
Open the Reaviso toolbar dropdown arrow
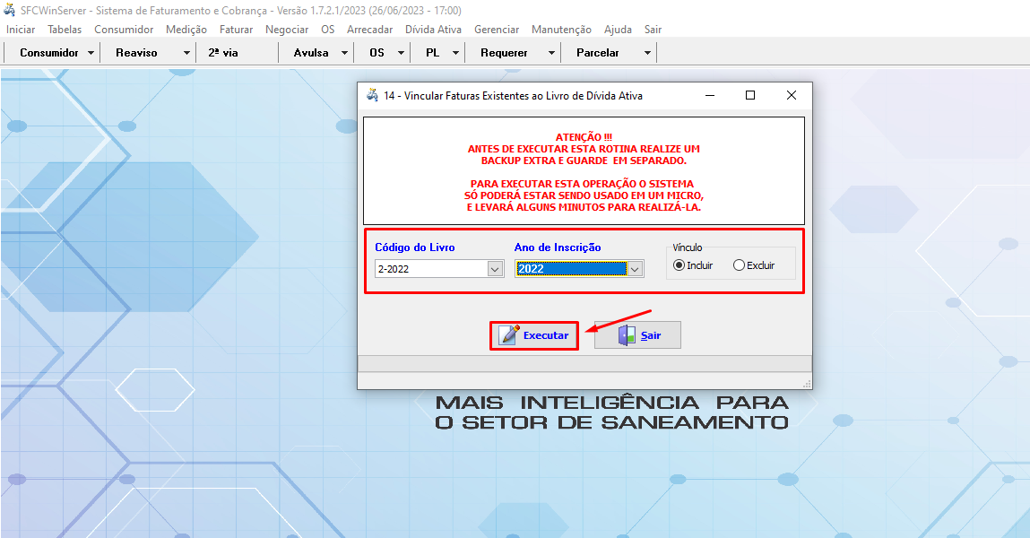click(186, 53)
